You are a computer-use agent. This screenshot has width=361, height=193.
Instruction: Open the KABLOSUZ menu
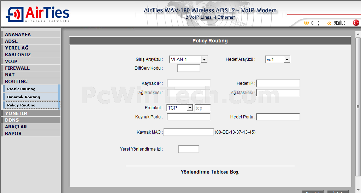[x=31, y=54]
